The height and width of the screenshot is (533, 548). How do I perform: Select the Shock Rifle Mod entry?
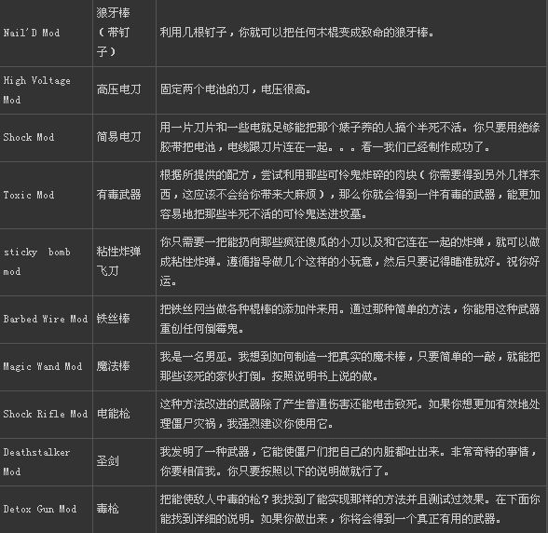46,414
